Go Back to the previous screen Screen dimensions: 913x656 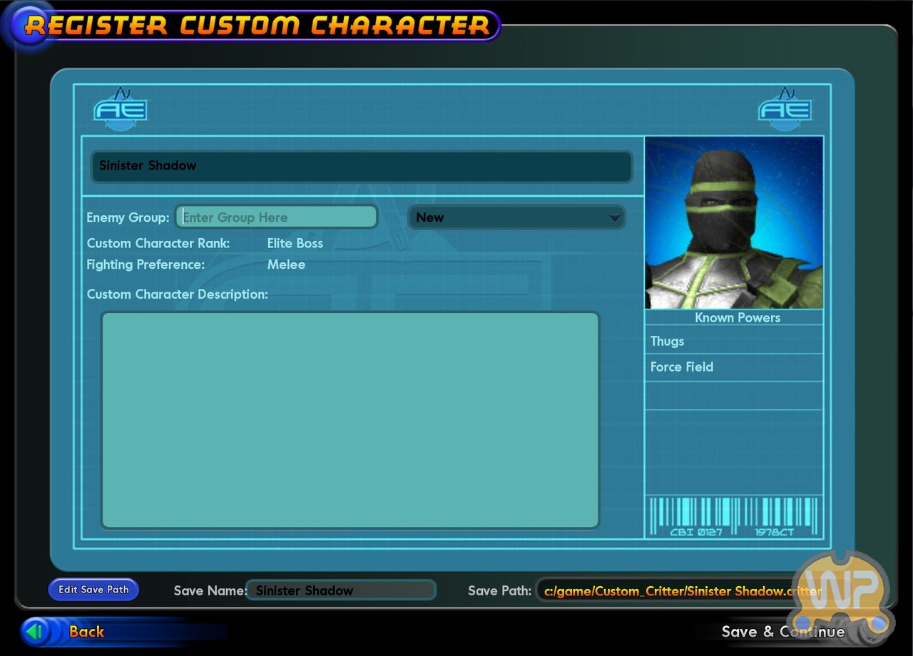[86, 632]
